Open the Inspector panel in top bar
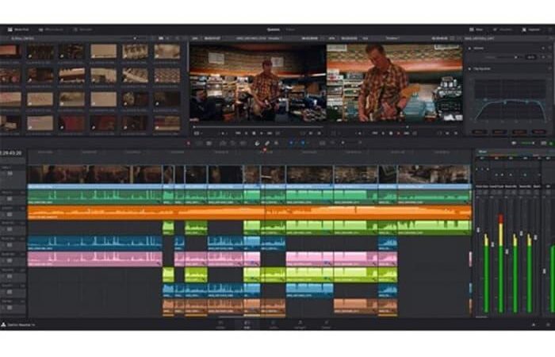 click(530, 29)
